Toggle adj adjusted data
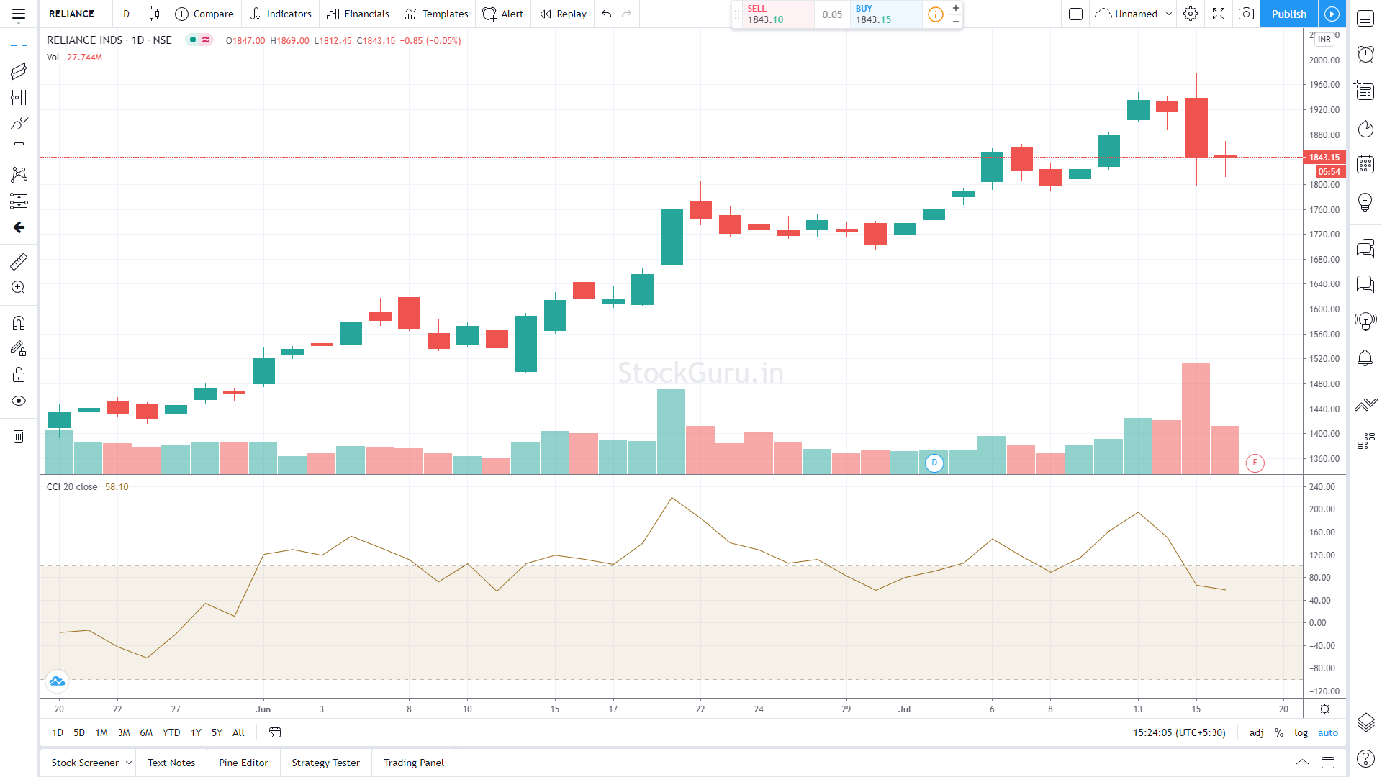Viewport: 1382px width, 777px height. [x=1257, y=732]
